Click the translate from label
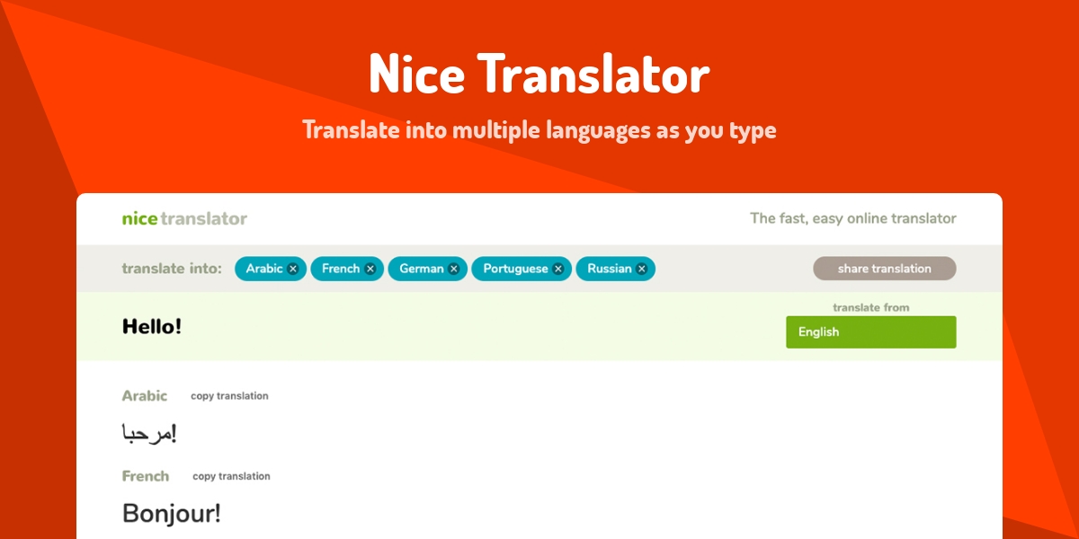This screenshot has width=1079, height=539. click(871, 307)
